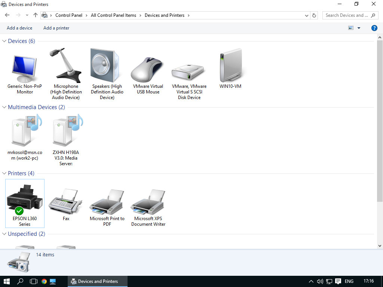Click the Search Devices and Printers box

point(346,15)
